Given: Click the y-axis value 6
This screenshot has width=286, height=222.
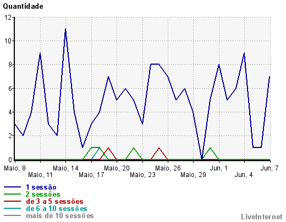Looking at the screenshot, I should pyautogui.click(x=10, y=88).
